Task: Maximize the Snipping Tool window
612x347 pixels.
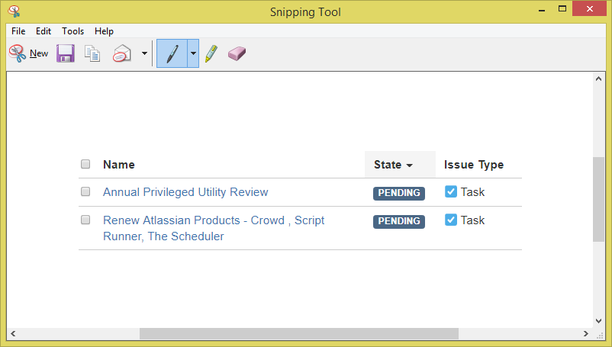Action: tap(562, 8)
